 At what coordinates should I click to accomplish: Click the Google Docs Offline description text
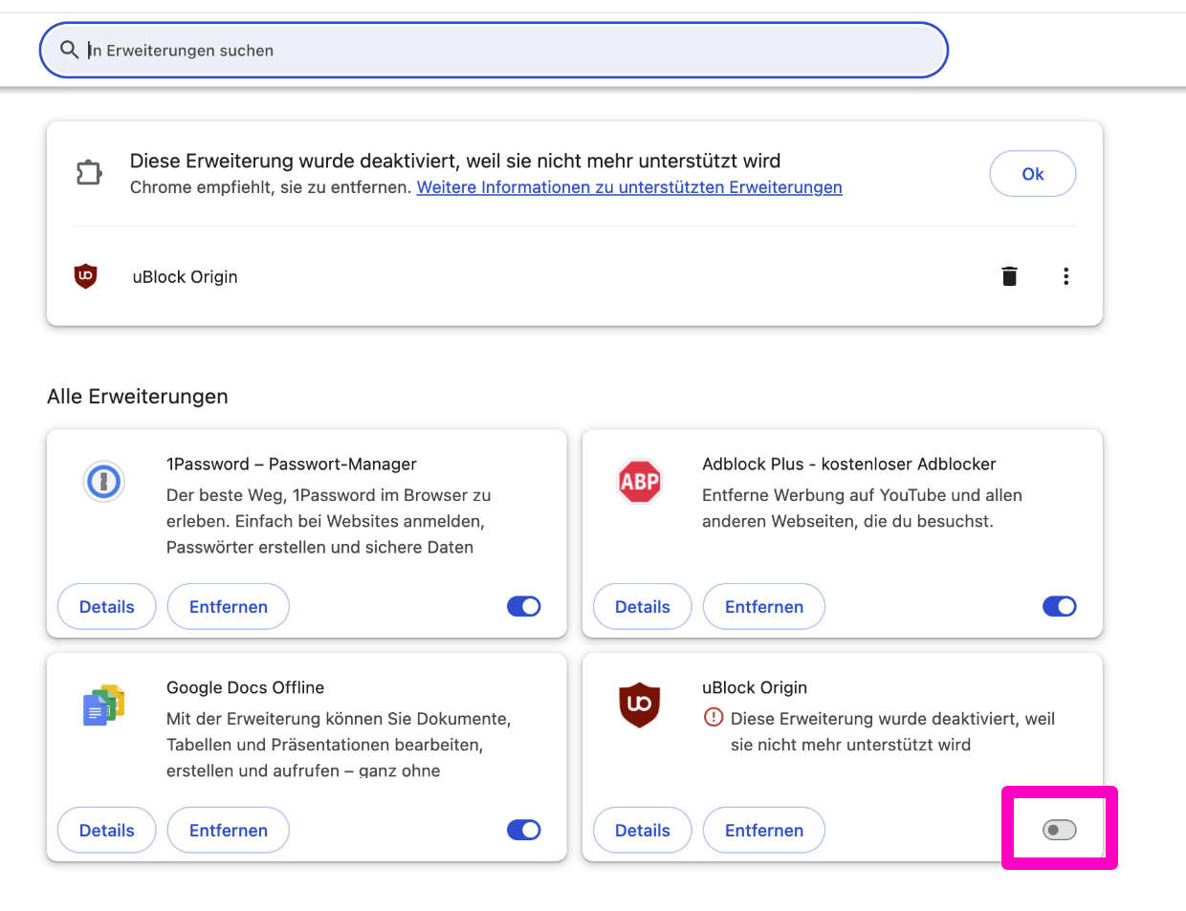tap(339, 745)
